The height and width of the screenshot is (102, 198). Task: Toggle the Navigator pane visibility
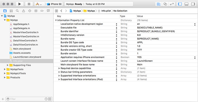(x=180, y=4)
